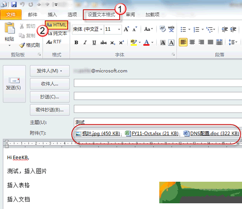Image resolution: width=242 pixels, height=209 pixels.
Task: Apply Italic formatting icon
Action: (x=85, y=42)
